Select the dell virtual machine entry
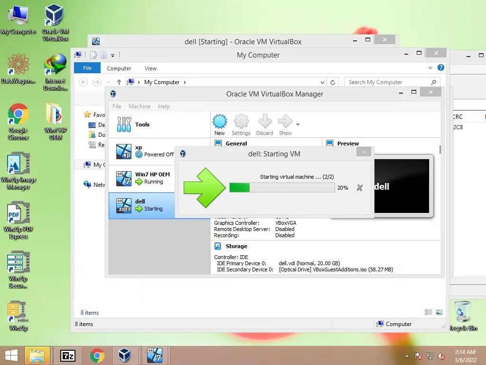This screenshot has height=365, width=486. tap(141, 205)
